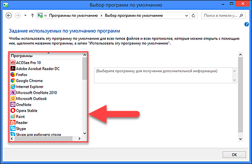Click the Paint icon

click(x=13, y=116)
